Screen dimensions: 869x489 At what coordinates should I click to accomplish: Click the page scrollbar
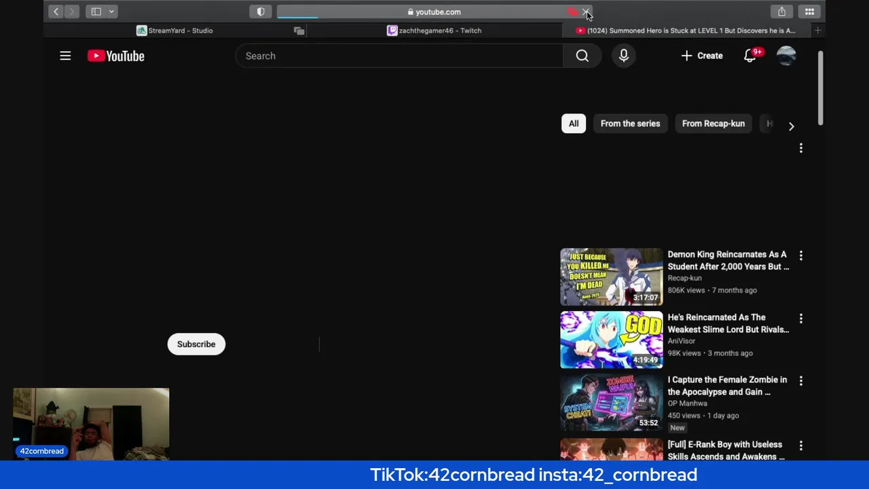820,88
